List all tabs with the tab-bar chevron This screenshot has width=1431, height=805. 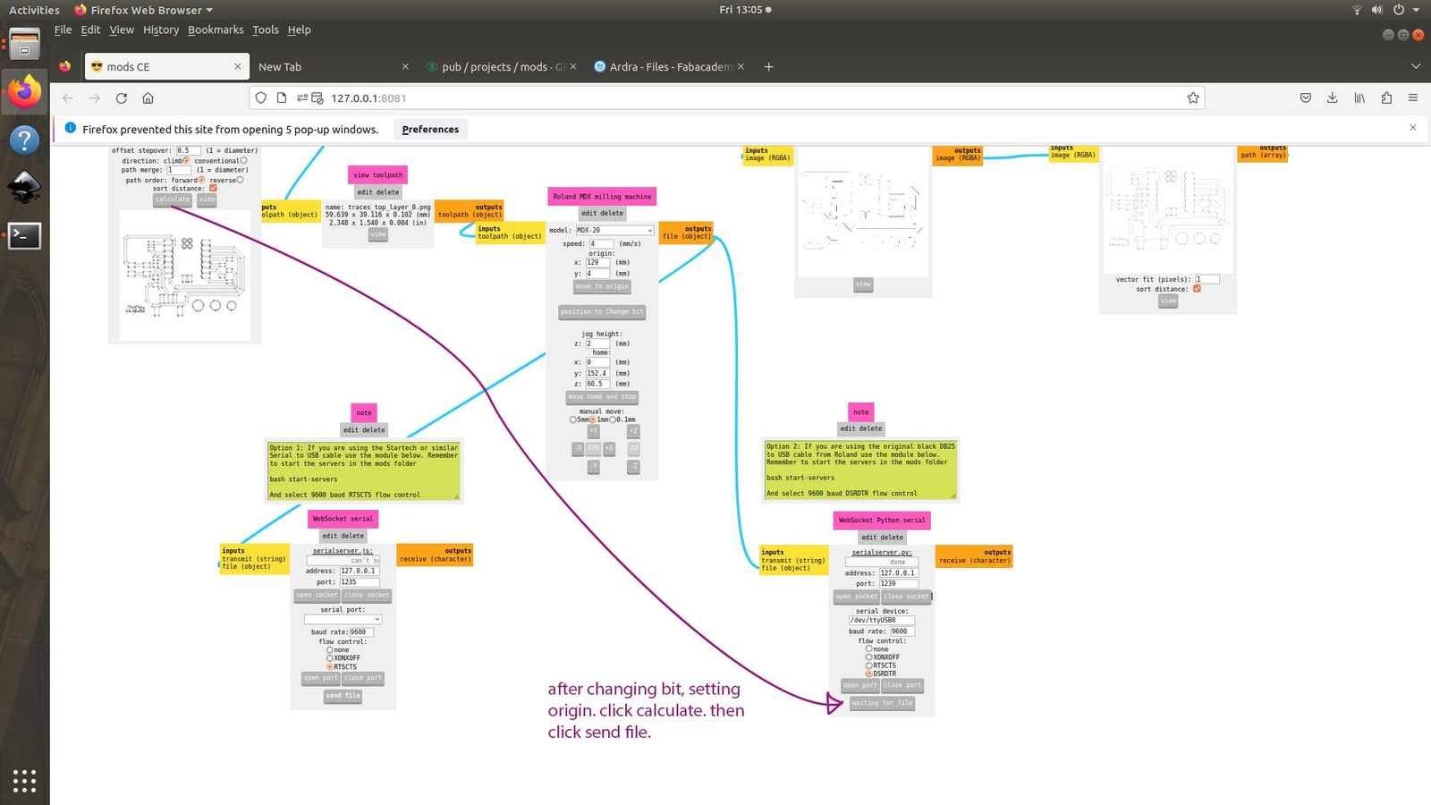click(x=1415, y=66)
